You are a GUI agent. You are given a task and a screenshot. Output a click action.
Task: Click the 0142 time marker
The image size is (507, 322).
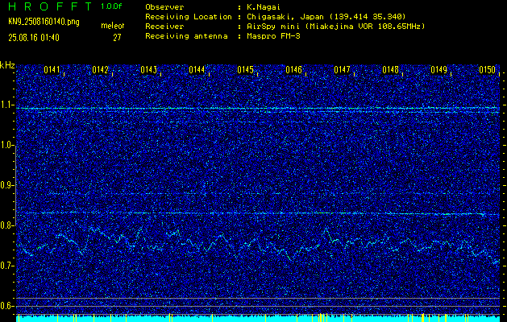[x=100, y=70]
